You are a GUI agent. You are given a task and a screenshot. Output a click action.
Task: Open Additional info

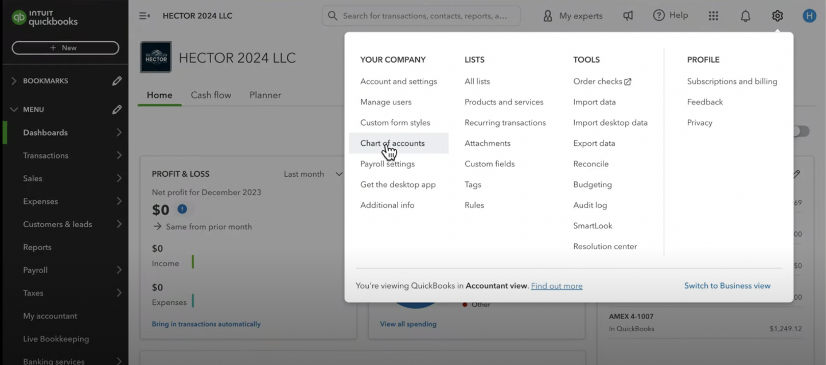coord(387,205)
